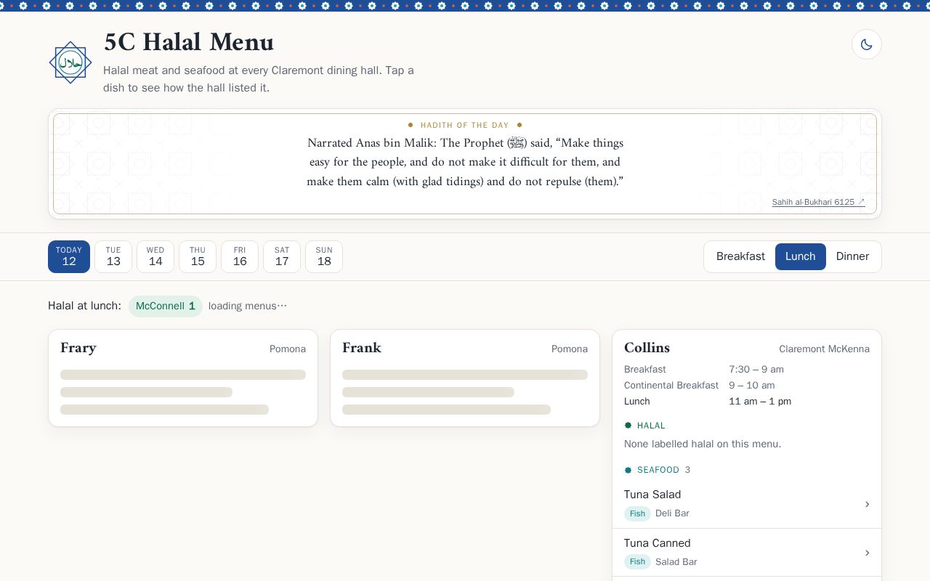Viewport: 930px width, 581px height.
Task: Click the Continental Breakfast hours row
Action: tap(747, 385)
